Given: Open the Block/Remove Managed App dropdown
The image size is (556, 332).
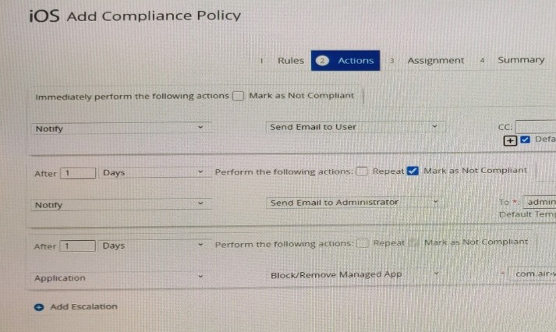Looking at the screenshot, I should coord(356,274).
